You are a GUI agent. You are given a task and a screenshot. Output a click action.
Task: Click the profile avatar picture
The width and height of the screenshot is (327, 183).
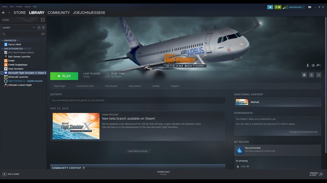[x=285, y=7]
